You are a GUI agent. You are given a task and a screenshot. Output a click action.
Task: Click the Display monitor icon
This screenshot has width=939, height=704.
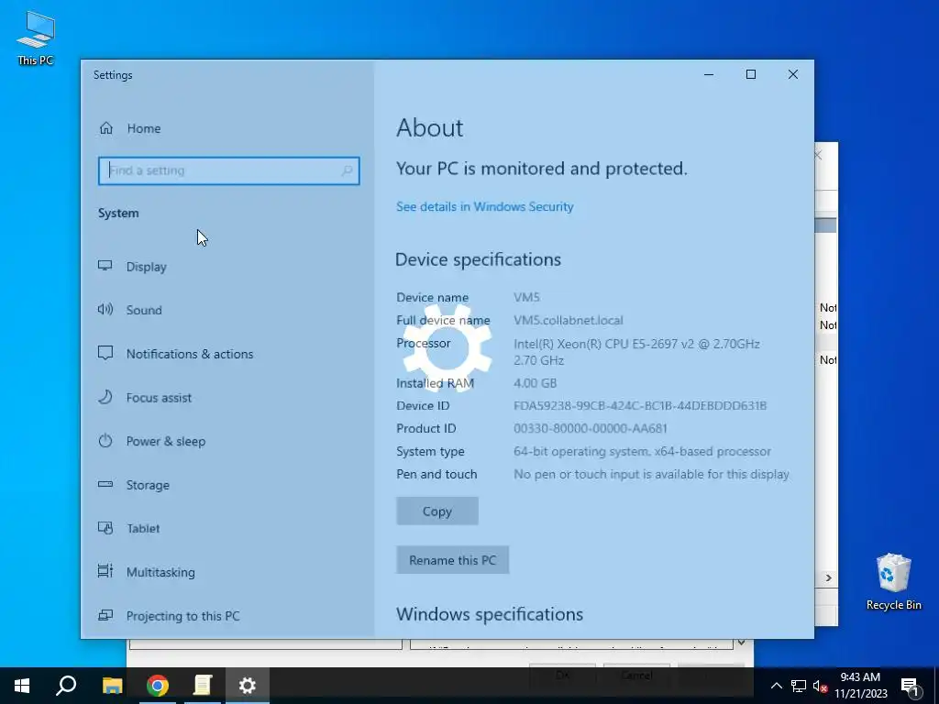(105, 266)
